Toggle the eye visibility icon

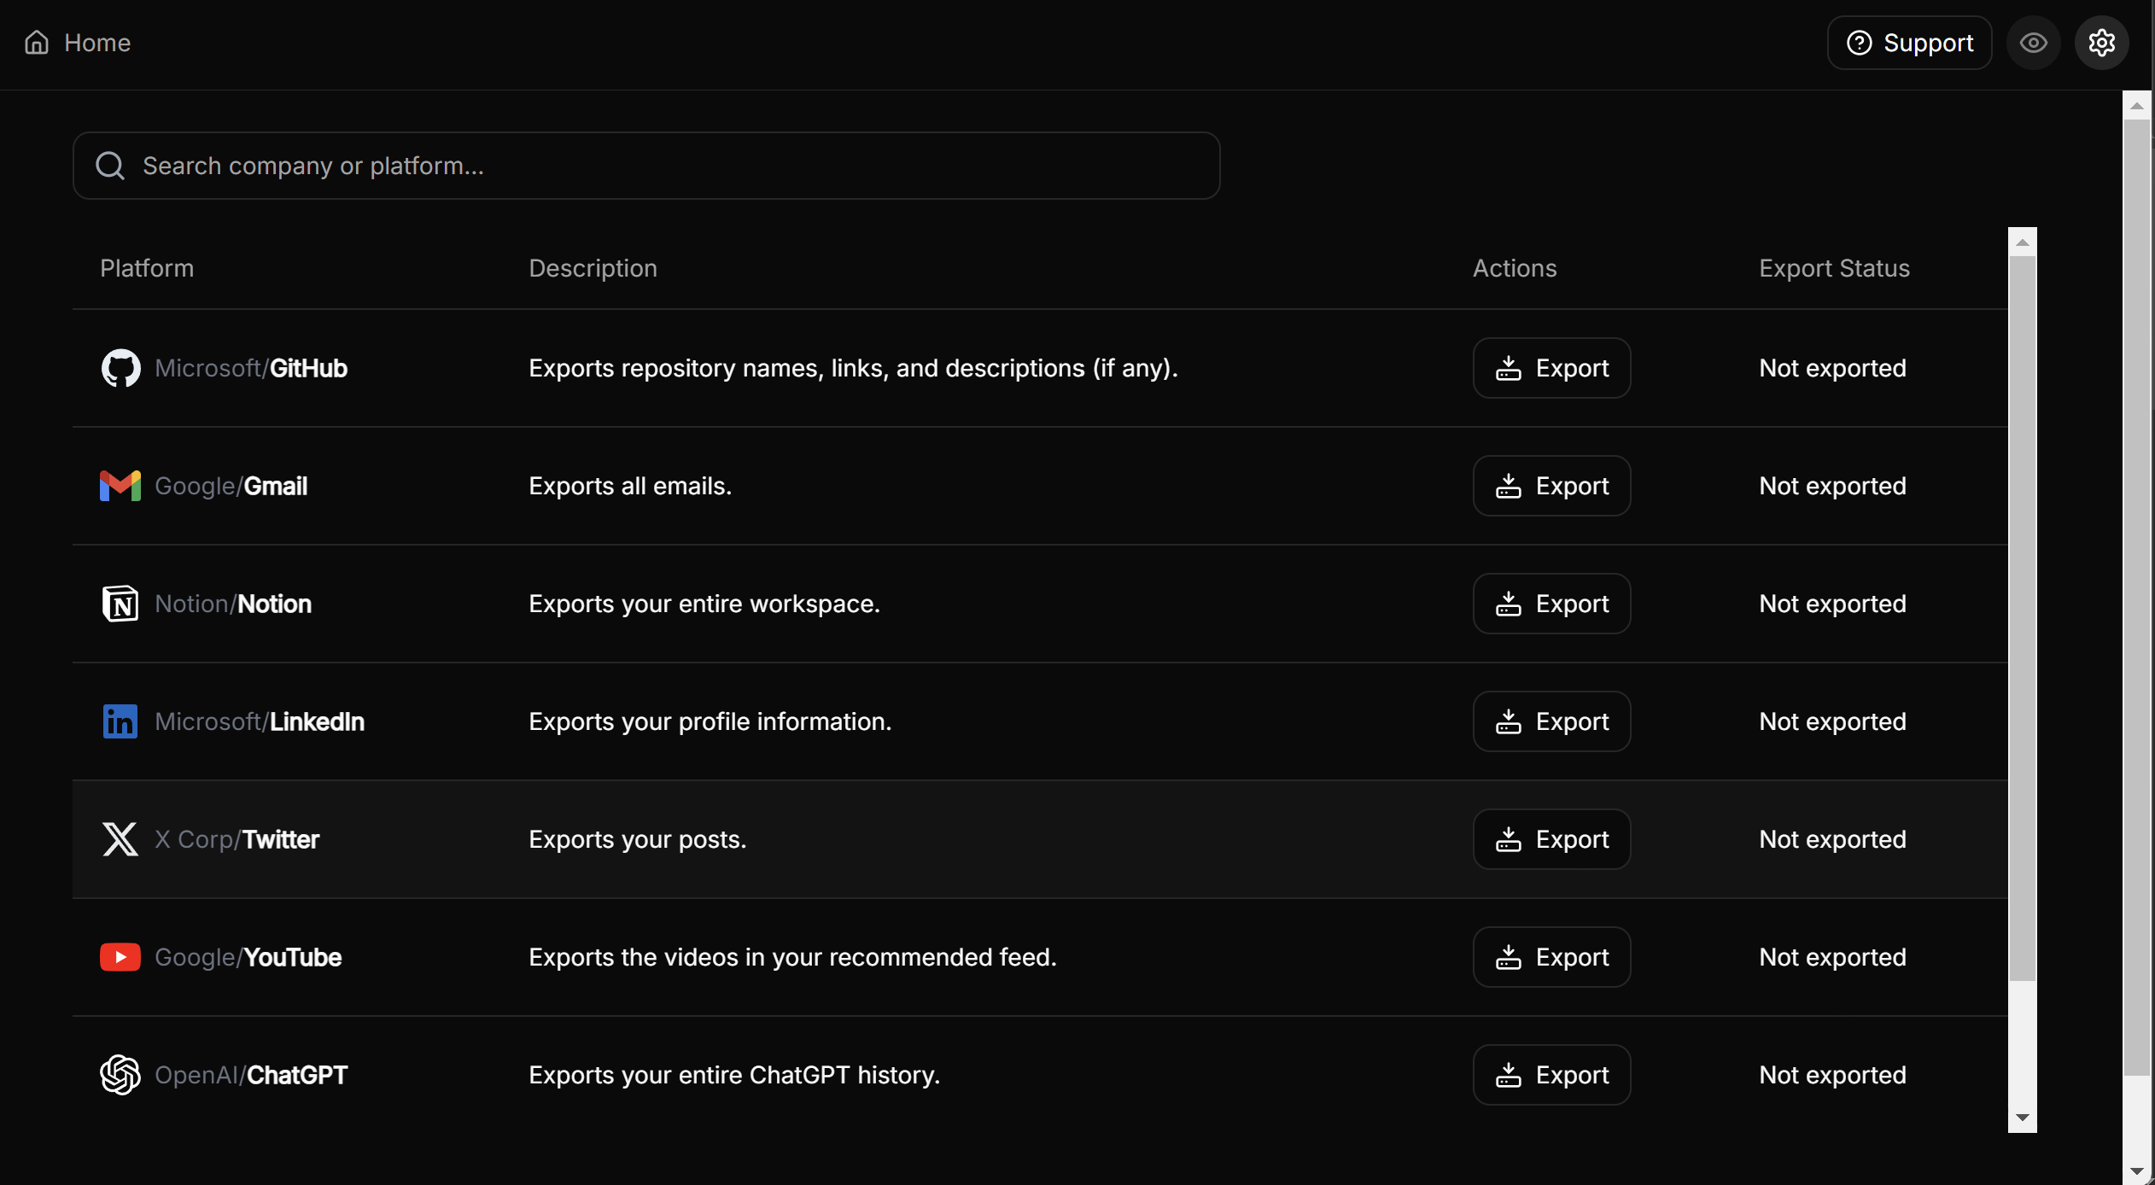2033,43
